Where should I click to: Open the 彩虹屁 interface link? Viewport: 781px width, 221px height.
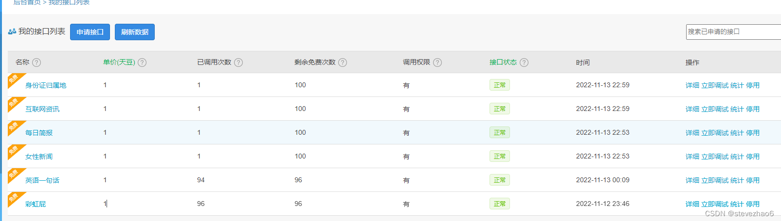36,204
